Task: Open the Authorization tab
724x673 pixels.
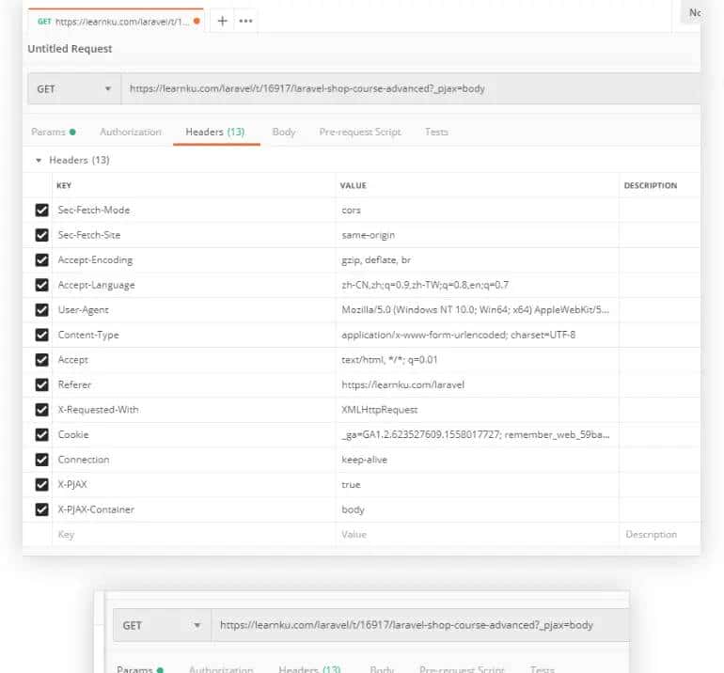Action: (131, 133)
